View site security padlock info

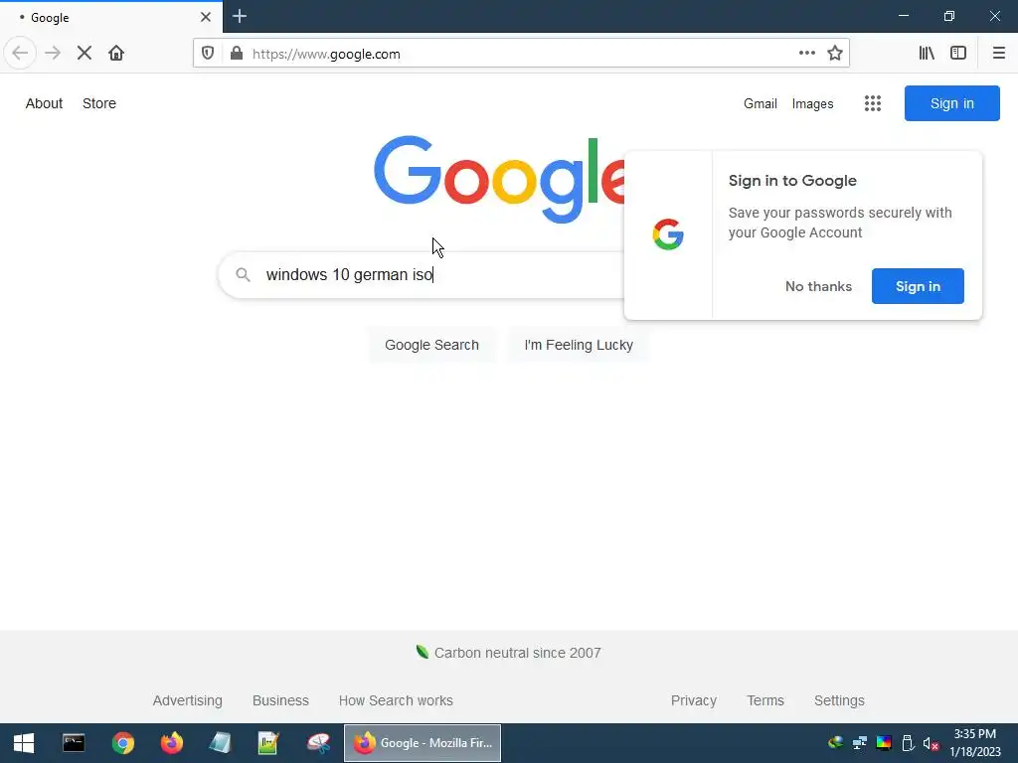click(x=237, y=54)
